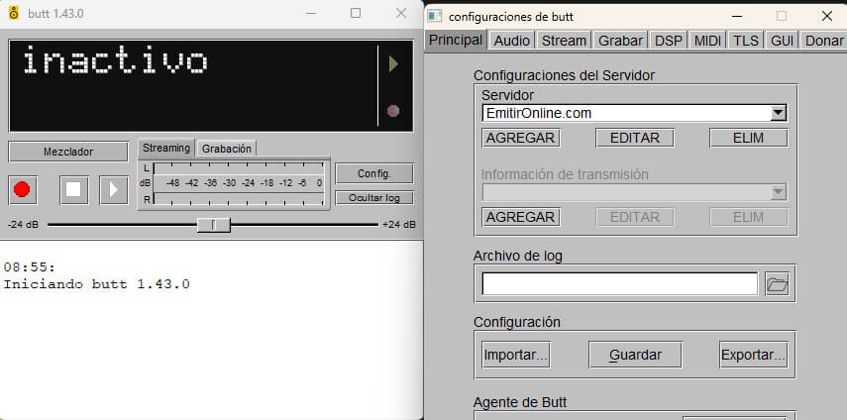Minimize the configuraciones de butt window
Image resolution: width=847 pixels, height=420 pixels.
click(x=736, y=16)
